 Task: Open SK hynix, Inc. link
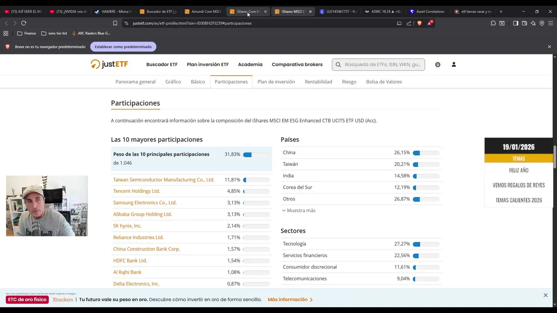point(127,226)
